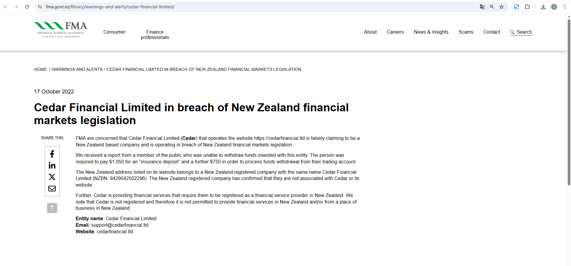Click the FMA logo
The width and height of the screenshot is (571, 266).
(x=60, y=30)
